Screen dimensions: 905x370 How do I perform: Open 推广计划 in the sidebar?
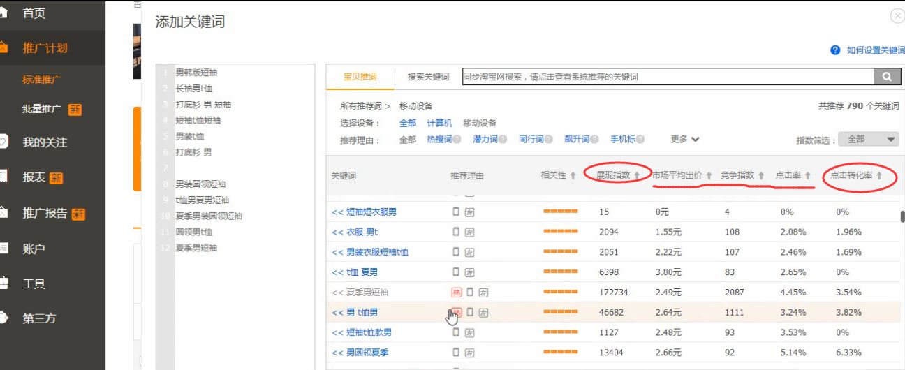pos(45,48)
